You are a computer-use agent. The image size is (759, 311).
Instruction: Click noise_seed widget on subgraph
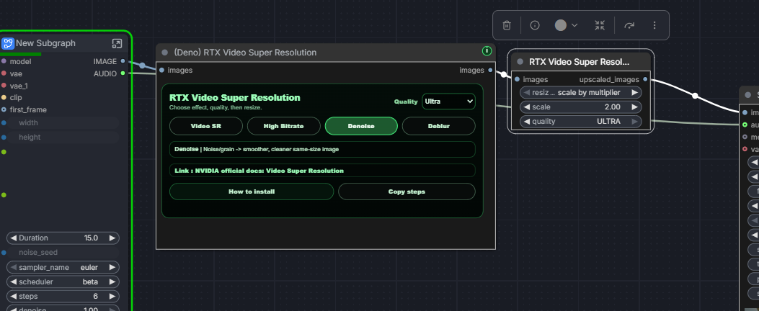(x=63, y=253)
